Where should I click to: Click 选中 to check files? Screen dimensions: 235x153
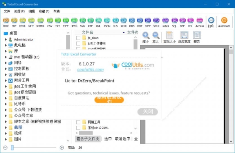(x=108, y=139)
